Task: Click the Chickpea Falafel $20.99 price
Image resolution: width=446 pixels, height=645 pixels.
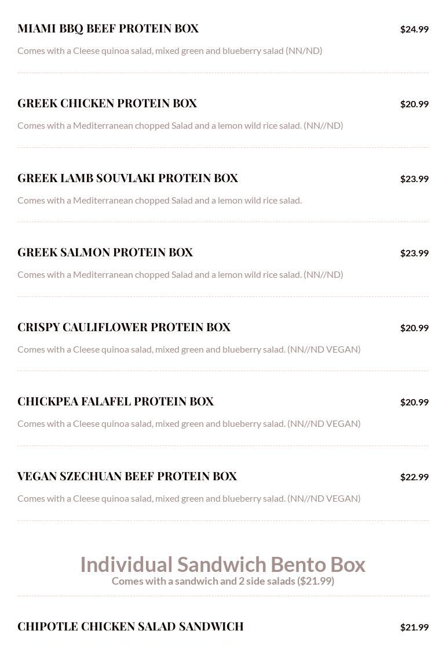Action: pyautogui.click(x=414, y=402)
